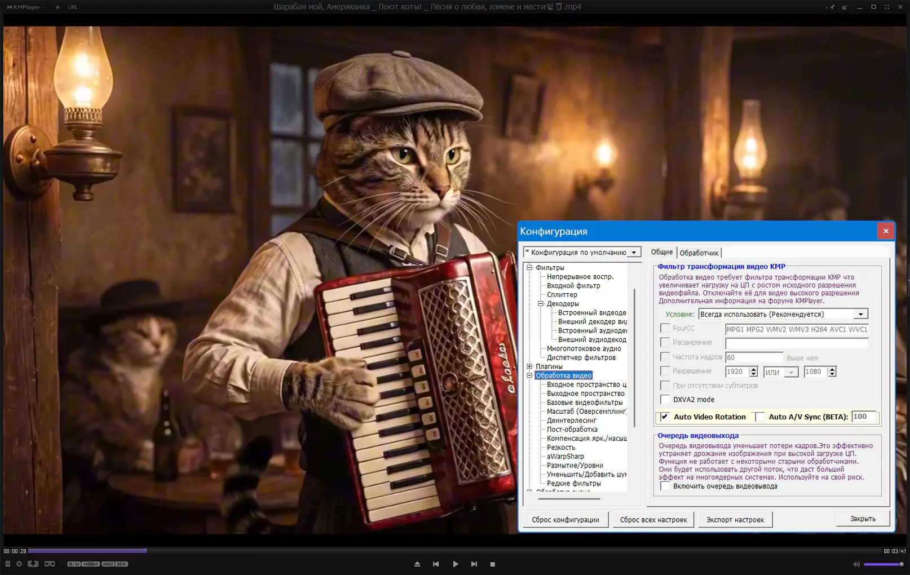Enable the FourCC condition checkbox

(665, 328)
